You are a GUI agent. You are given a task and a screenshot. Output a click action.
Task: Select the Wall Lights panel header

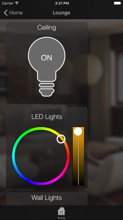pyautogui.click(x=47, y=198)
